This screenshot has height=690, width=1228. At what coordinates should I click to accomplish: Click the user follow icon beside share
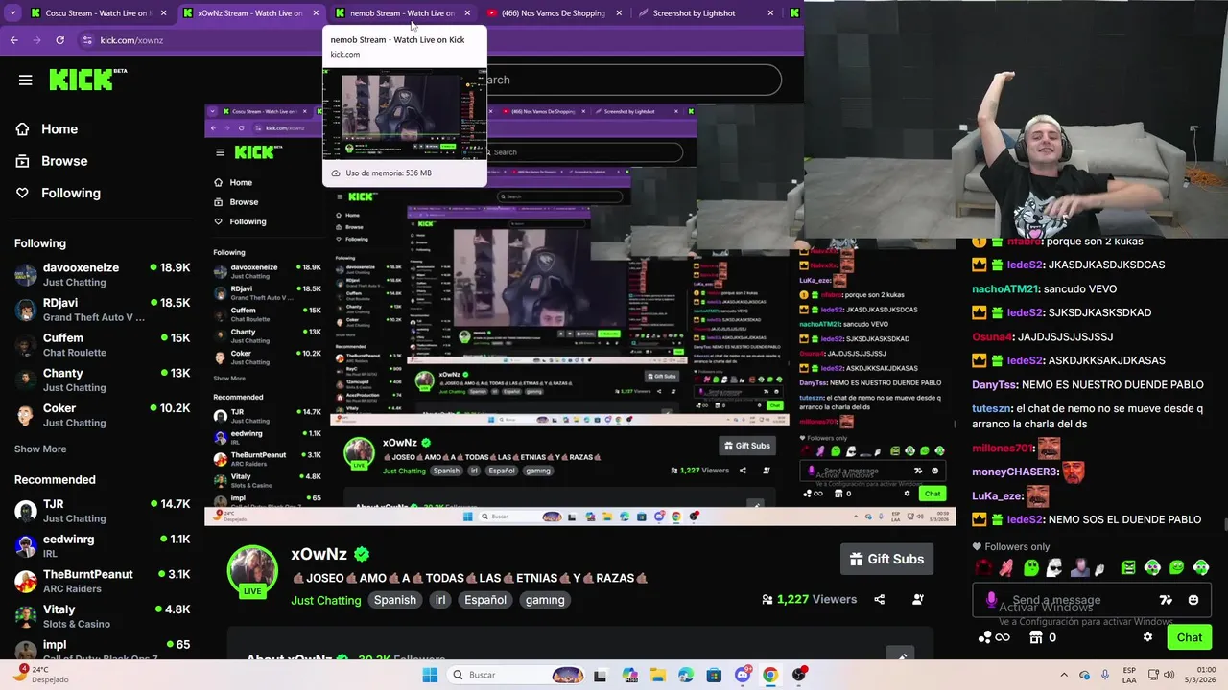click(x=918, y=600)
